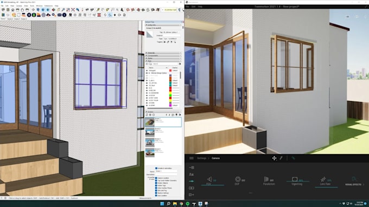The height and width of the screenshot is (207, 369).
Task: Open the Help menu in Twinmotion
Action: pos(200,7)
